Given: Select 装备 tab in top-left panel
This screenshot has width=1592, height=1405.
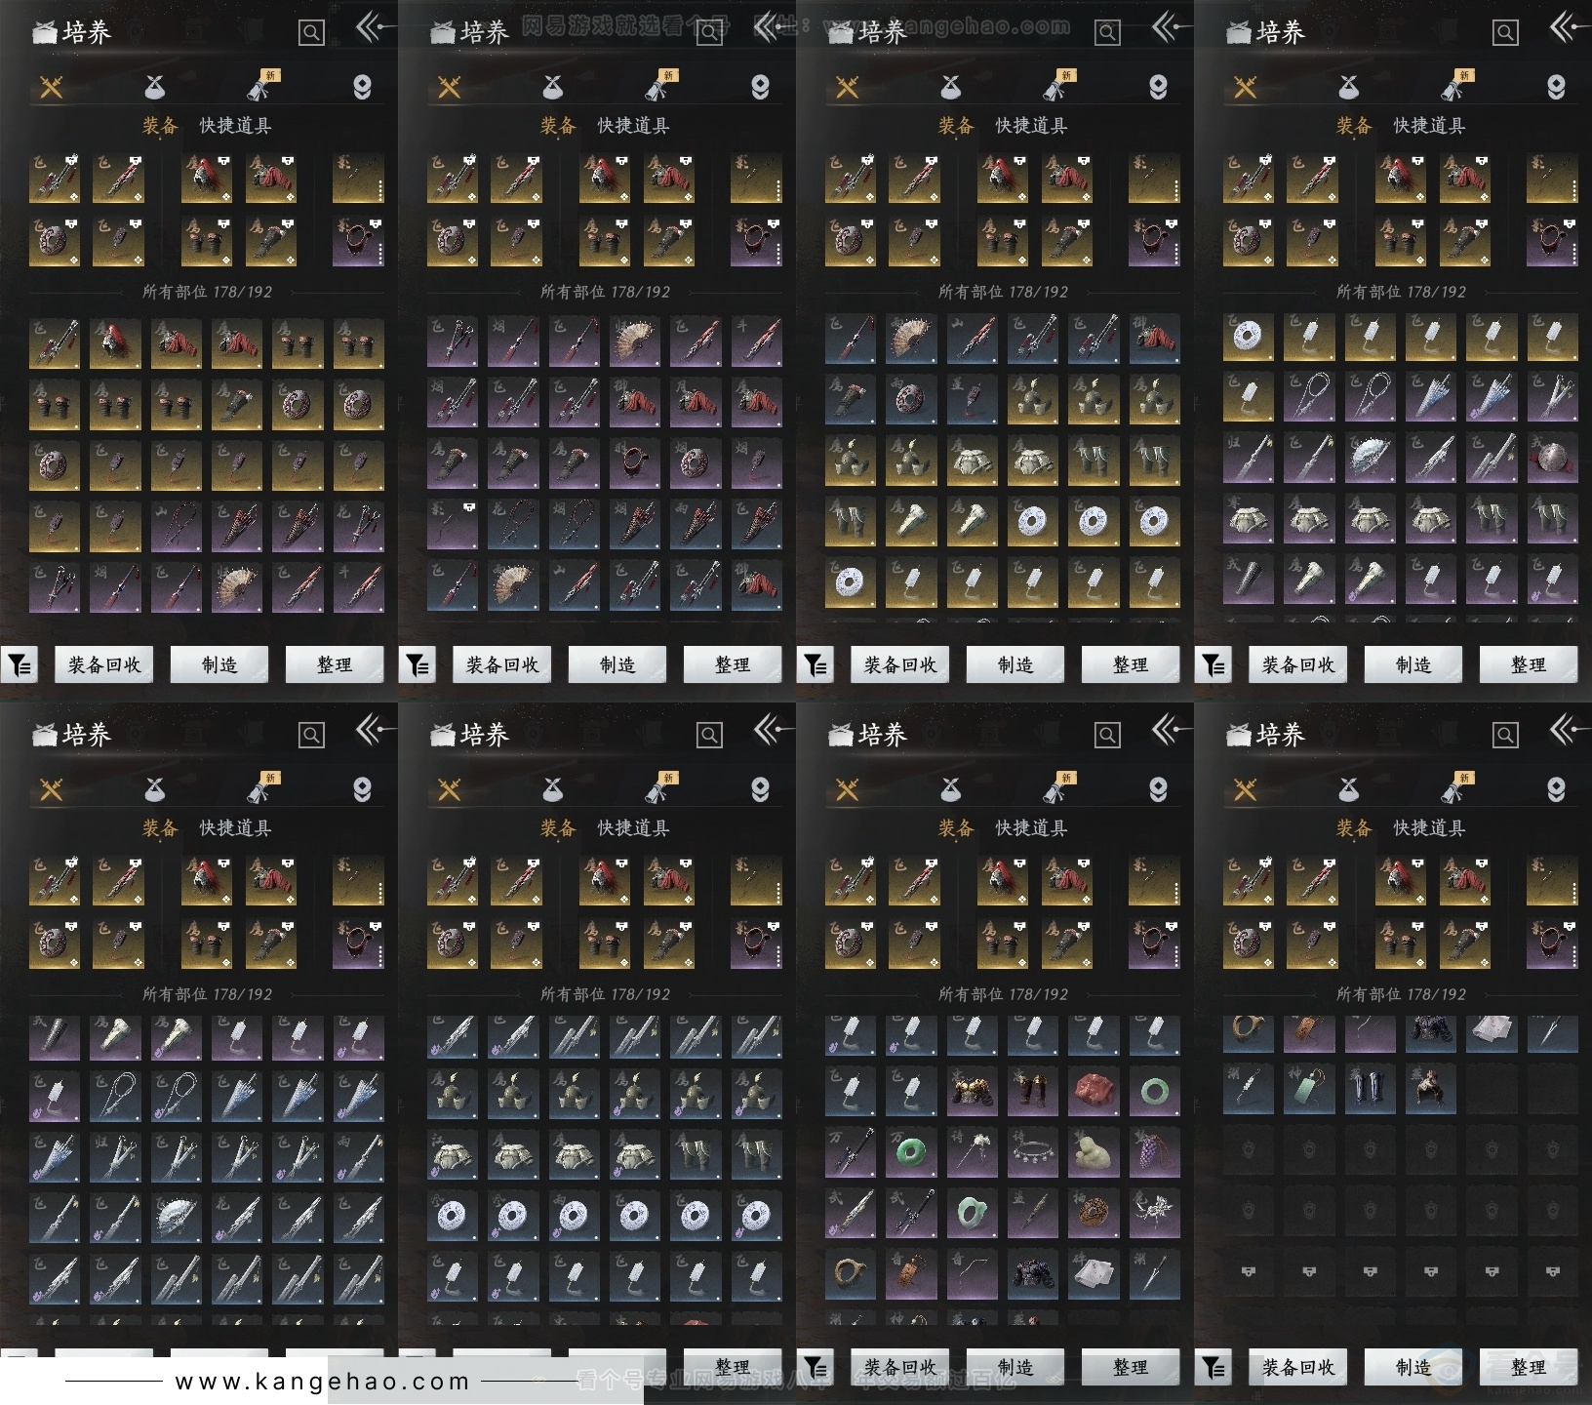Looking at the screenshot, I should pos(160,126).
